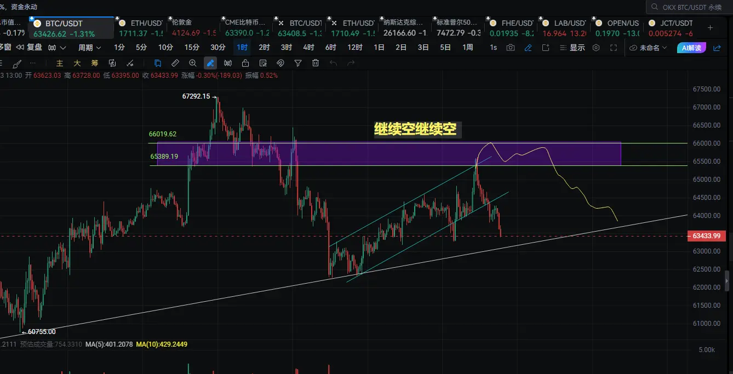Click the MA(5):401.2078 volume indicator label
The width and height of the screenshot is (733, 374).
point(109,344)
